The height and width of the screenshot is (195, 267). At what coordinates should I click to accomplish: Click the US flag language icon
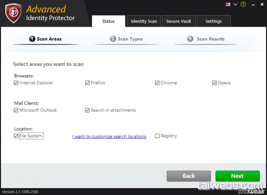(228, 4)
